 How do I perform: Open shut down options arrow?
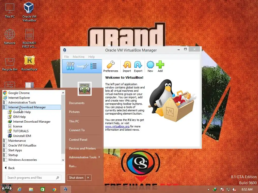[x=88, y=178]
